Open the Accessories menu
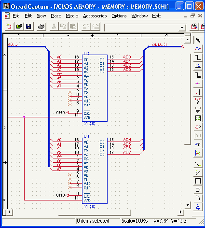This screenshot has height=228, width=205. click(x=95, y=16)
